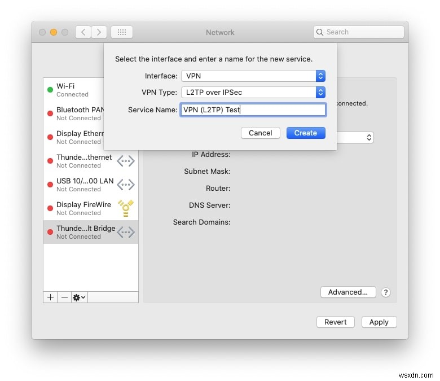The height and width of the screenshot is (381, 440).
Task: Click the forward navigation arrow
Action: pos(99,32)
